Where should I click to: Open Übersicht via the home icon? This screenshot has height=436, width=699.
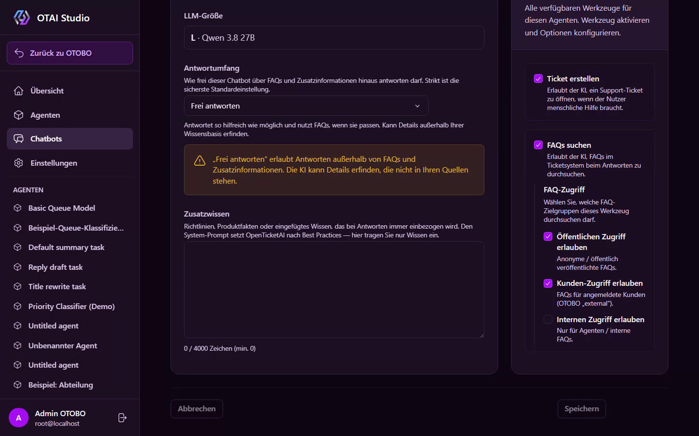(x=18, y=91)
